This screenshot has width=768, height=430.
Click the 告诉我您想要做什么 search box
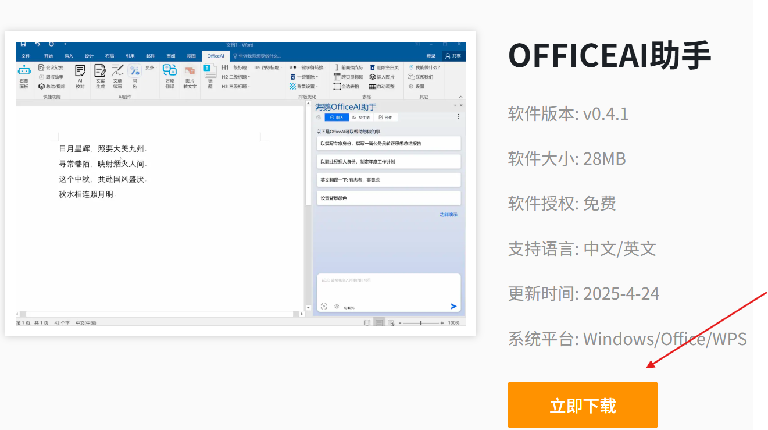click(x=257, y=56)
